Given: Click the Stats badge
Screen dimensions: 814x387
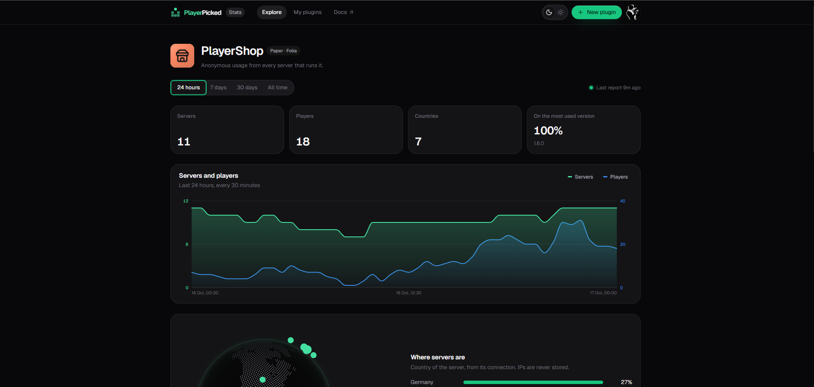Looking at the screenshot, I should pyautogui.click(x=235, y=12).
